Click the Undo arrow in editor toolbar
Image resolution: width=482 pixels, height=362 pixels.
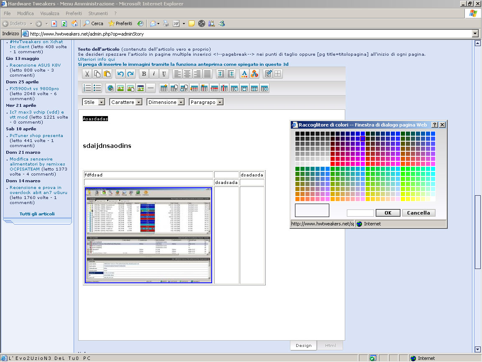120,74
